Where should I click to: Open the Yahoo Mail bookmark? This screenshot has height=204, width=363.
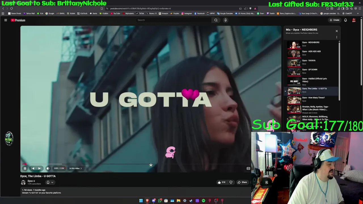coord(29,13)
